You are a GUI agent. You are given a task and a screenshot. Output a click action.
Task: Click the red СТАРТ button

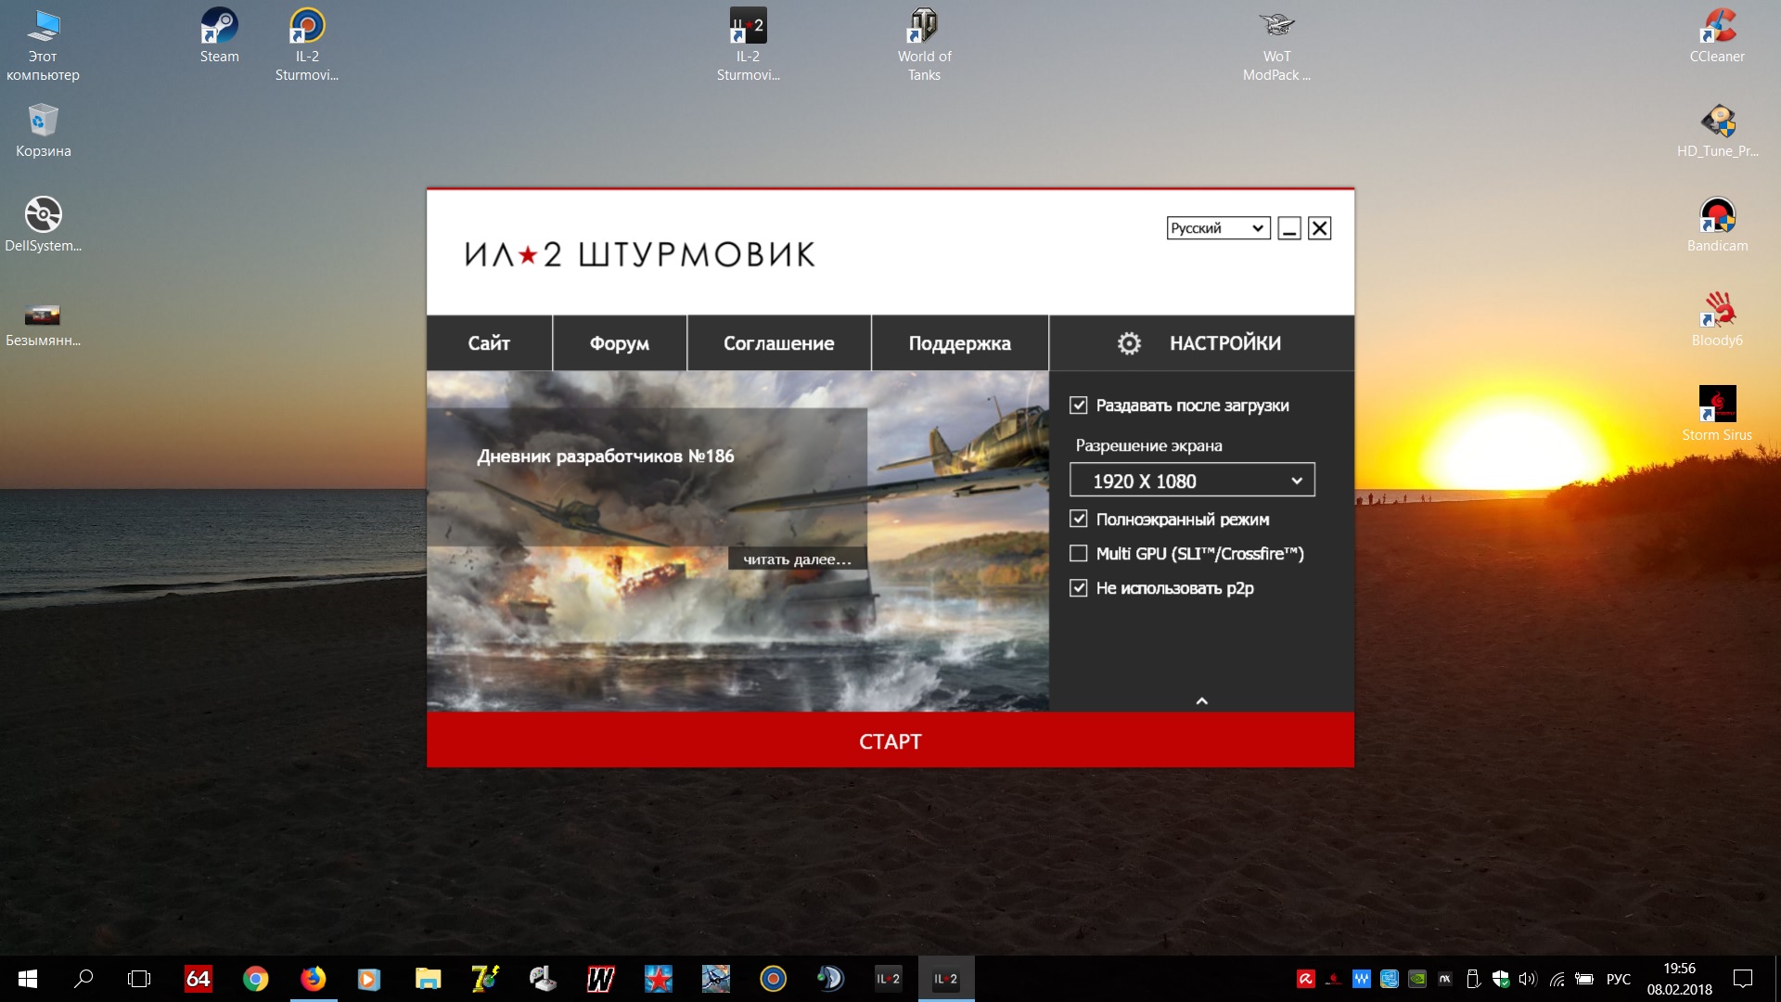(890, 740)
